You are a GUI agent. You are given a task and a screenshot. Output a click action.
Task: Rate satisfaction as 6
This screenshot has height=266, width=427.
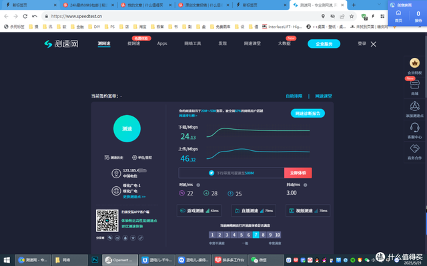pyautogui.click(x=249, y=235)
